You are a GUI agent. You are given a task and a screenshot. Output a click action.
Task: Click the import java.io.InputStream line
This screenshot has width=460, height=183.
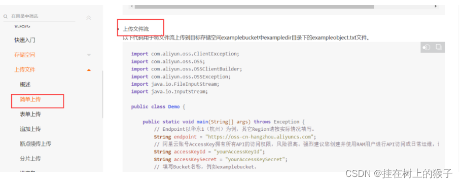click(169, 92)
